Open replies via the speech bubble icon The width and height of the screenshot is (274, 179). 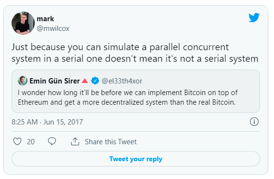click(x=52, y=141)
